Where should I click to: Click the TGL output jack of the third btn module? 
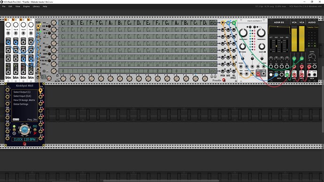click(x=23, y=59)
